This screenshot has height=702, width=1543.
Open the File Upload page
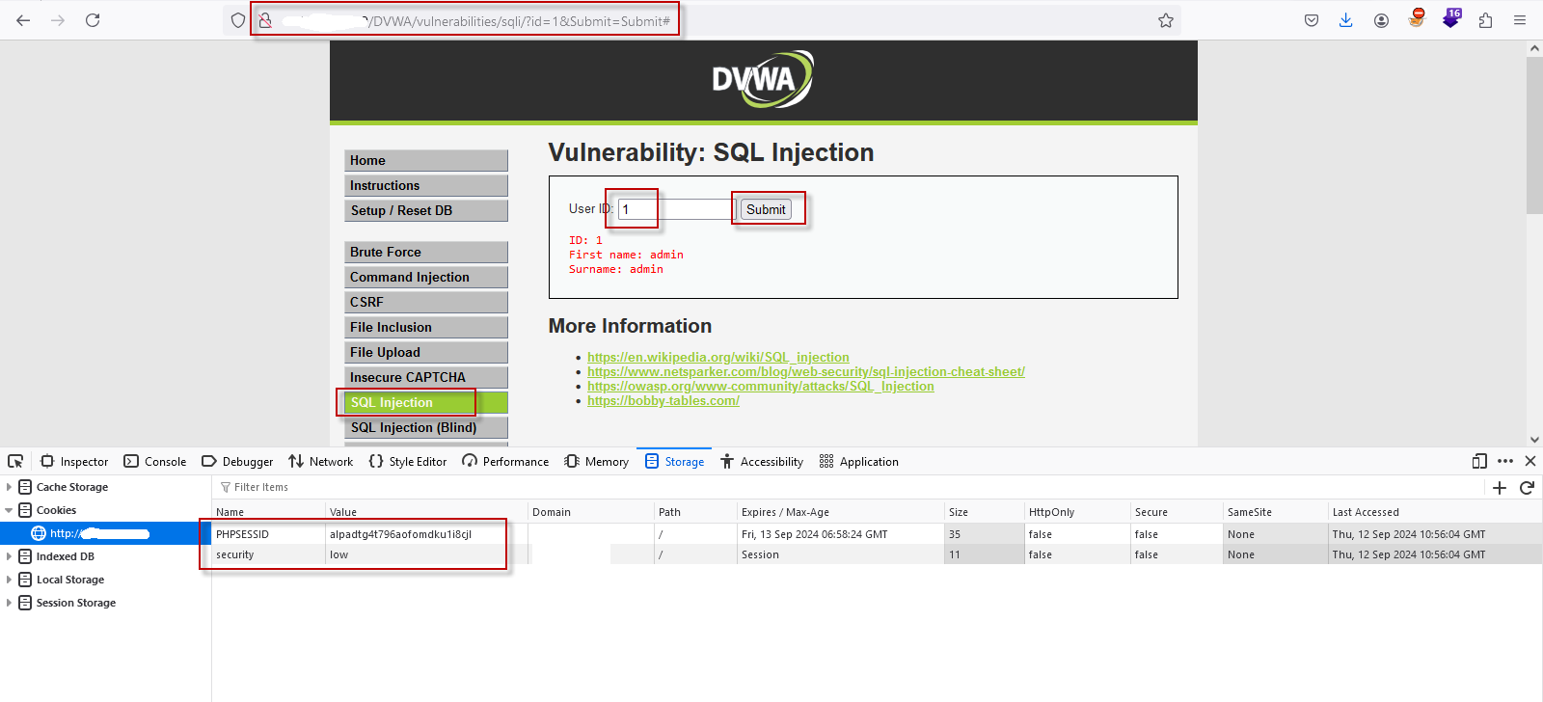click(426, 353)
